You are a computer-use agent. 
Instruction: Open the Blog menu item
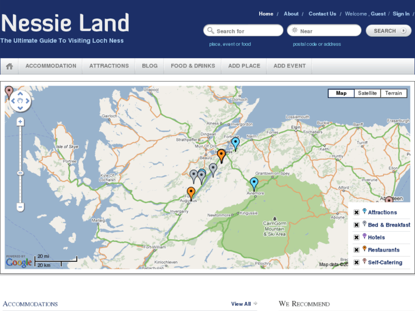[x=150, y=66]
